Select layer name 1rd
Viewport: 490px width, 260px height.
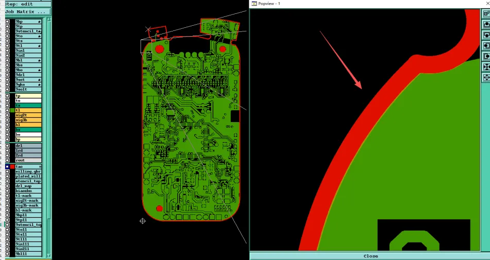click(x=28, y=150)
